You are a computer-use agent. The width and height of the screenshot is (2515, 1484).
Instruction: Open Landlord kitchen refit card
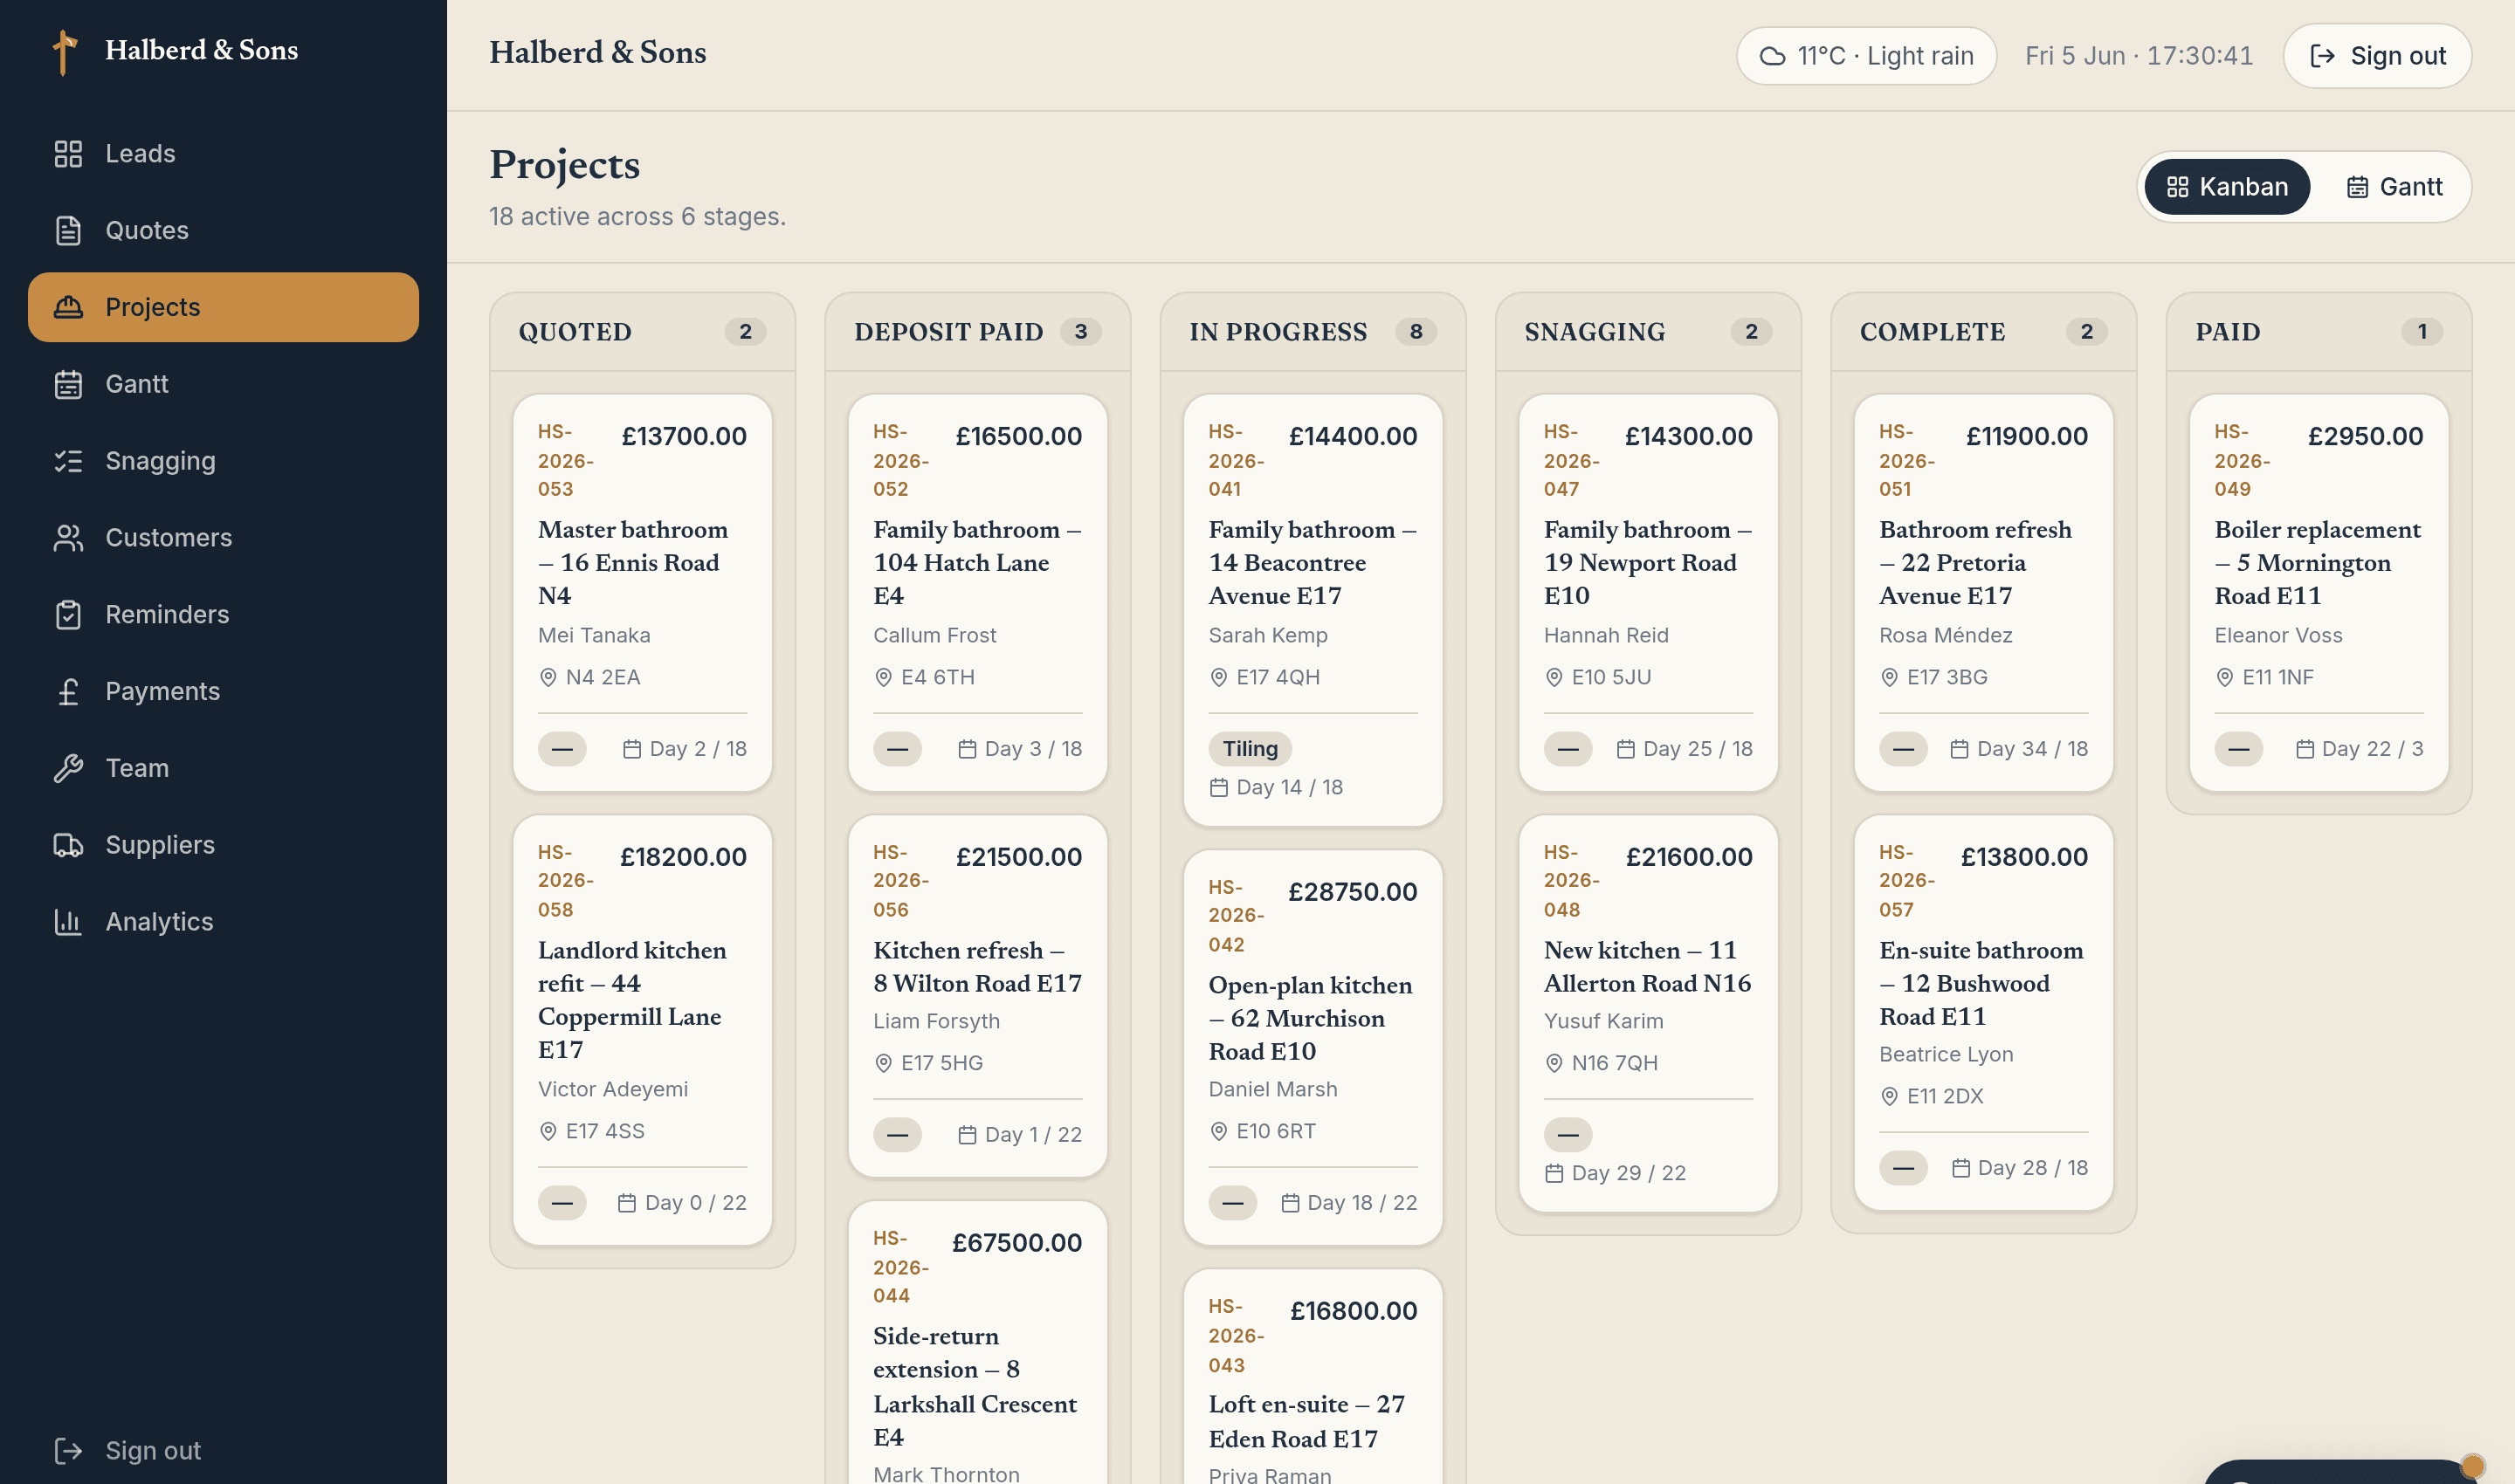click(x=642, y=1030)
